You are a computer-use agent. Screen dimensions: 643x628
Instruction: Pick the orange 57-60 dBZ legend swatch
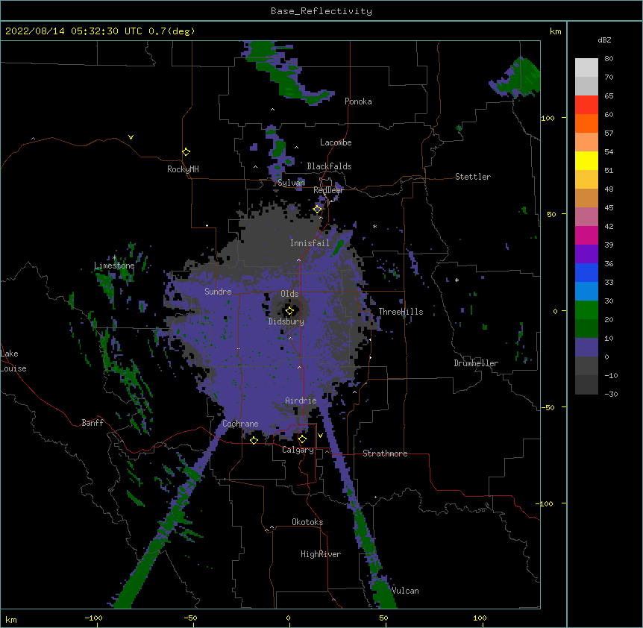586,123
